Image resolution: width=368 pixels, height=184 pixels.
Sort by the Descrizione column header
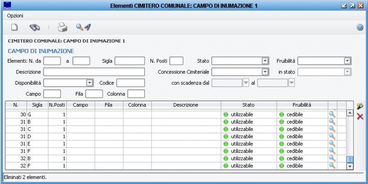(x=186, y=105)
